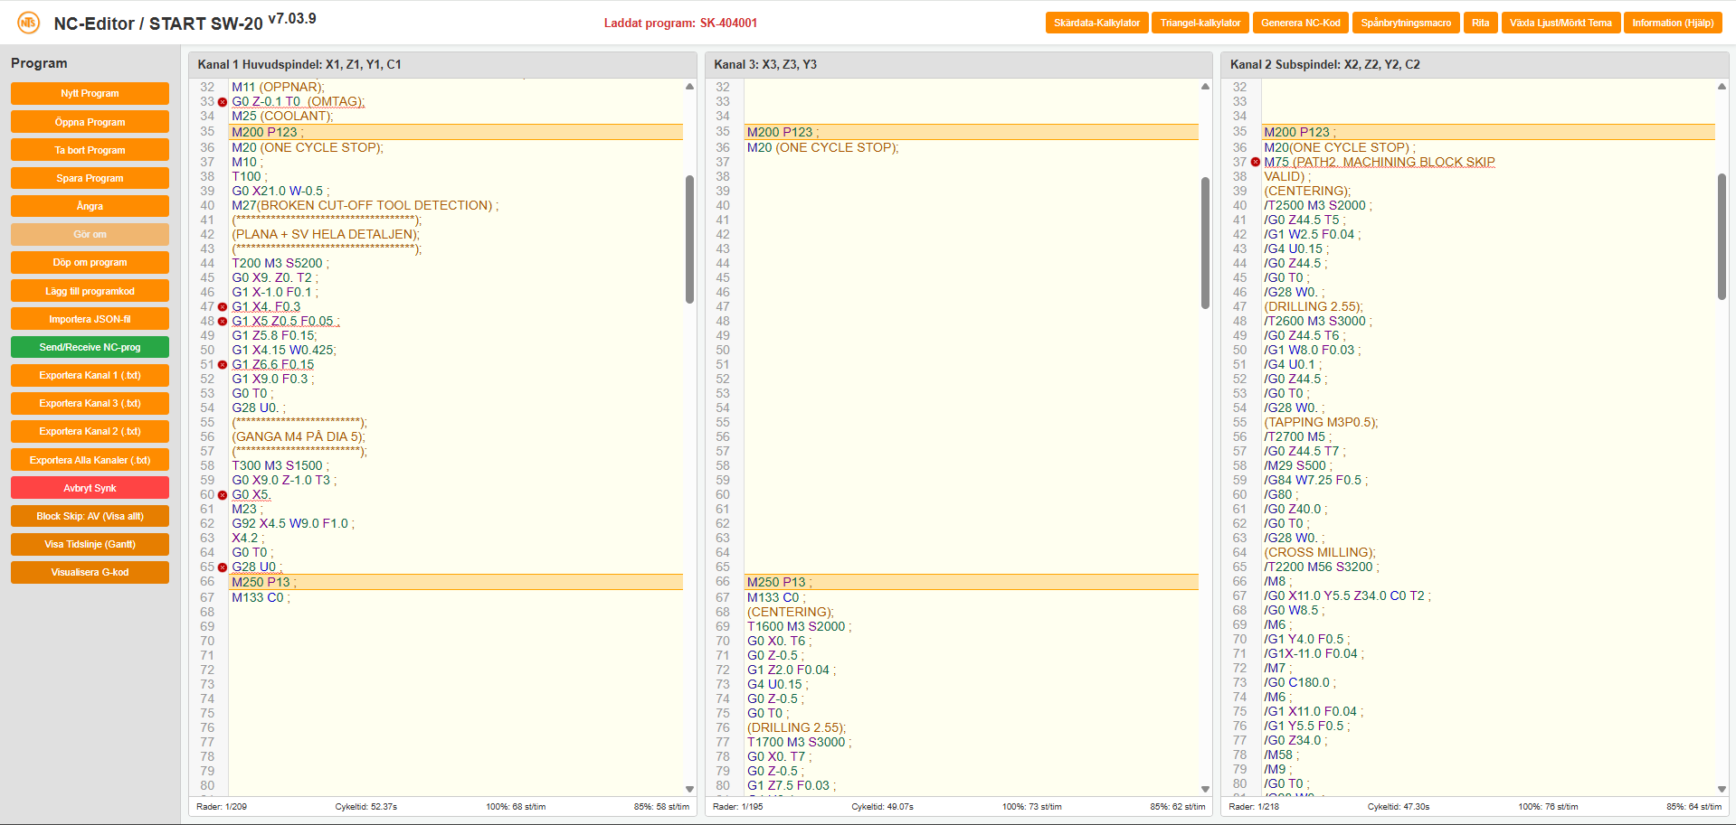
Task: Click line M250 P13 in Kanal 3
Action: pyautogui.click(x=972, y=582)
